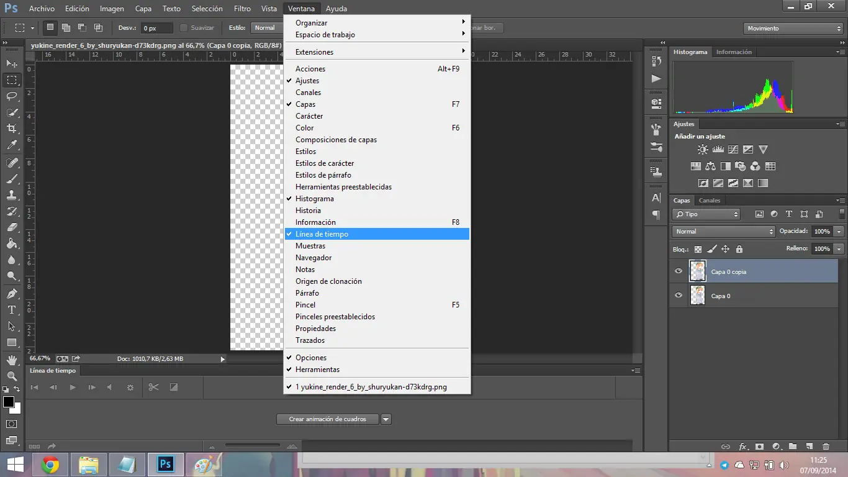This screenshot has width=848, height=477.
Task: Select the Brush tool
Action: coord(12,179)
